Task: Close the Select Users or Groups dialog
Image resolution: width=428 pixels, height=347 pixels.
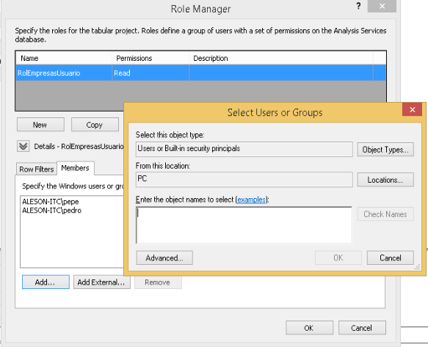Action: coord(412,109)
